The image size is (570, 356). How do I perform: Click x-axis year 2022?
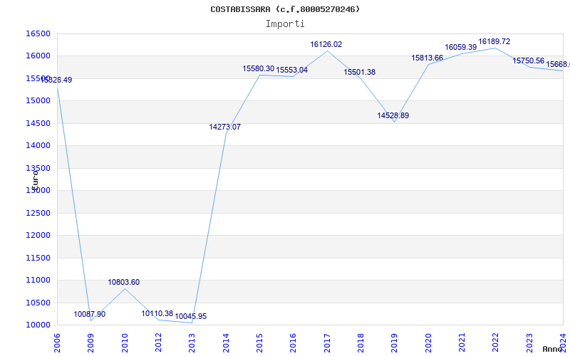click(495, 342)
